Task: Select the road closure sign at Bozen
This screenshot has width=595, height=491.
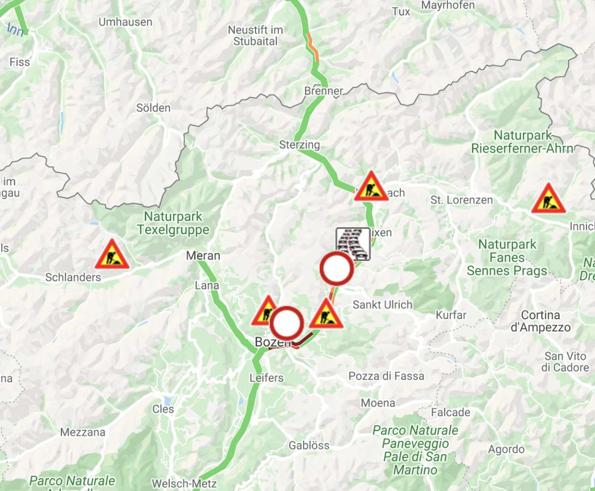Action: click(287, 324)
